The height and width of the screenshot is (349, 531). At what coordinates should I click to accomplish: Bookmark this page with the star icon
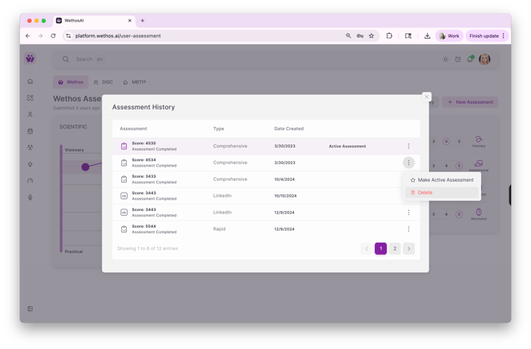pos(371,36)
